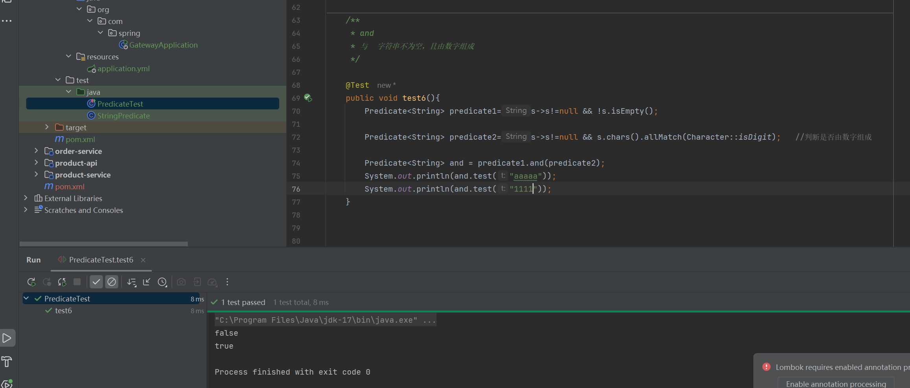The height and width of the screenshot is (388, 910).
Task: Click line number 74 in the gutter
Action: [x=296, y=163]
